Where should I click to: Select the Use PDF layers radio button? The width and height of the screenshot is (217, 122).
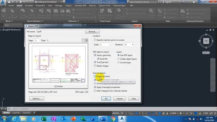pos(118,55)
